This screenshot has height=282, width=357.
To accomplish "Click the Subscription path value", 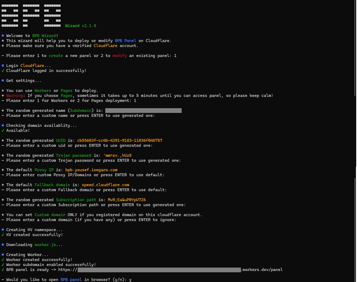I will (127, 200).
